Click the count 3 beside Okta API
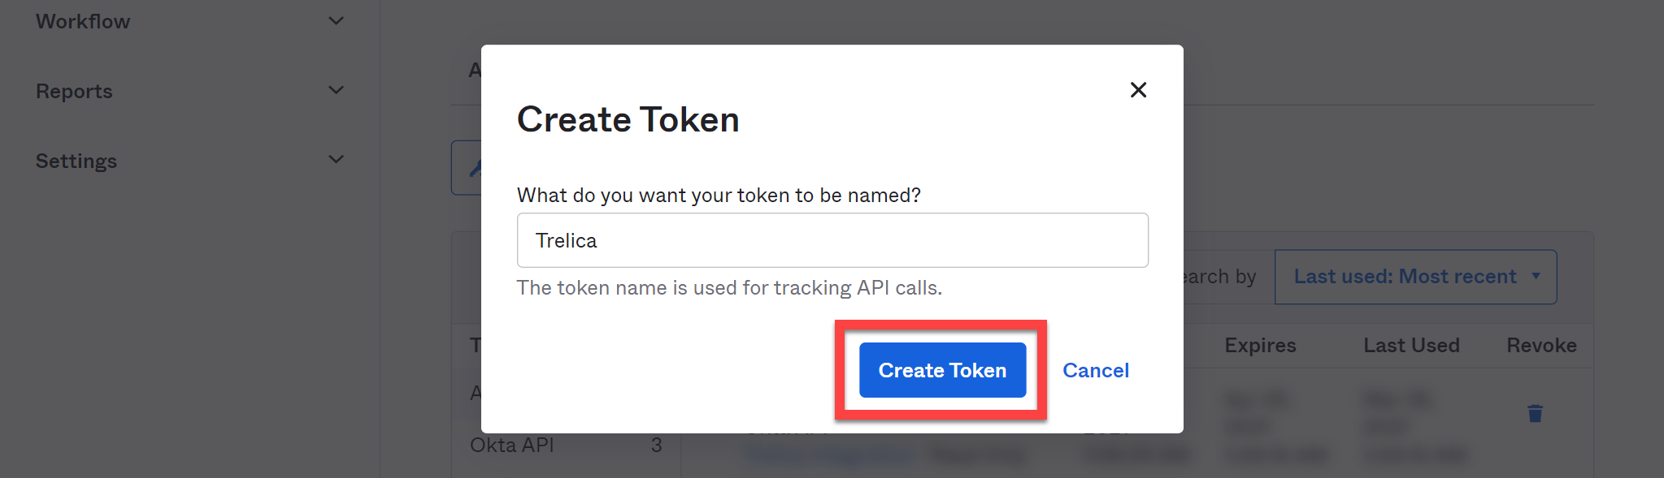Image resolution: width=1664 pixels, height=478 pixels. pyautogui.click(x=656, y=446)
